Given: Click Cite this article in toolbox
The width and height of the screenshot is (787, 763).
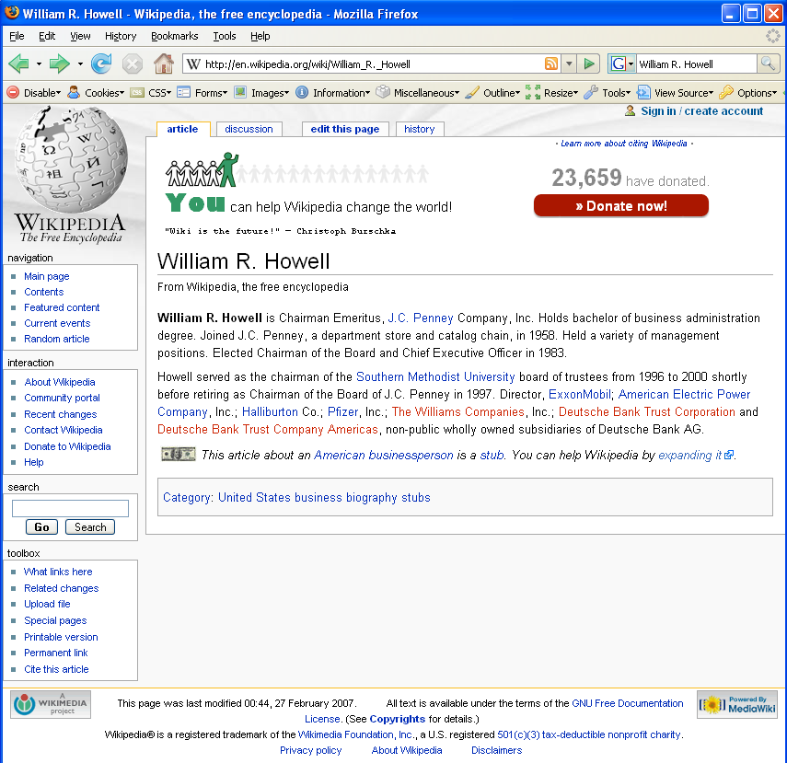Looking at the screenshot, I should tap(56, 669).
